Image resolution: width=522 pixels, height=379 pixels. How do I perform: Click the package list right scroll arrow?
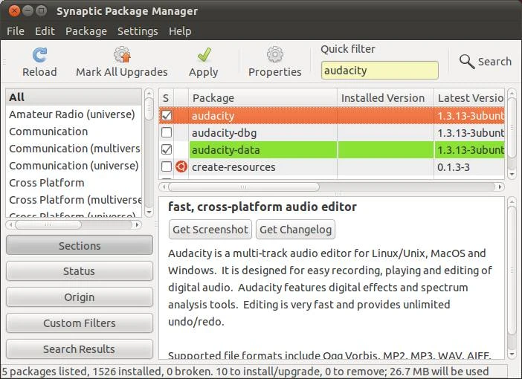[x=500, y=187]
